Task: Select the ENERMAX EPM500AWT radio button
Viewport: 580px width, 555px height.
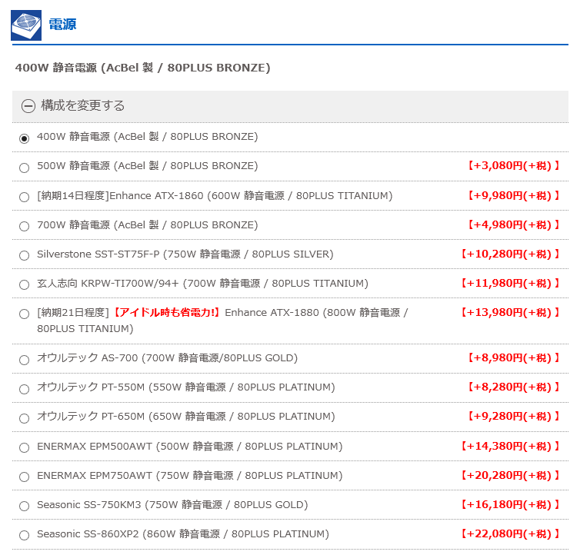Action: [24, 448]
